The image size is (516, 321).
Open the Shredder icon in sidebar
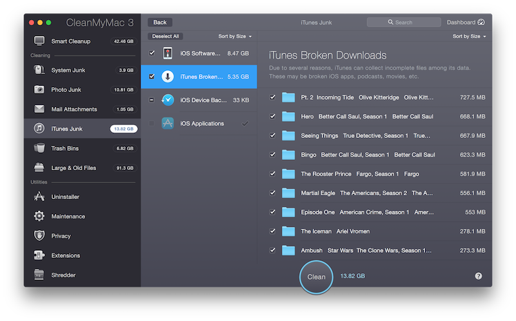(x=39, y=275)
